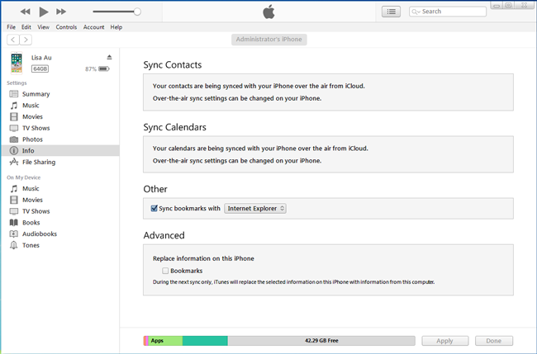Click the Apps segment of storage bar
This screenshot has width=537, height=354.
pos(165,341)
